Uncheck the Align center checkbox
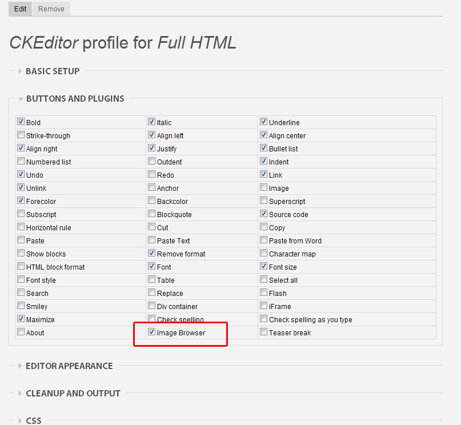This screenshot has width=461, height=425. [264, 135]
